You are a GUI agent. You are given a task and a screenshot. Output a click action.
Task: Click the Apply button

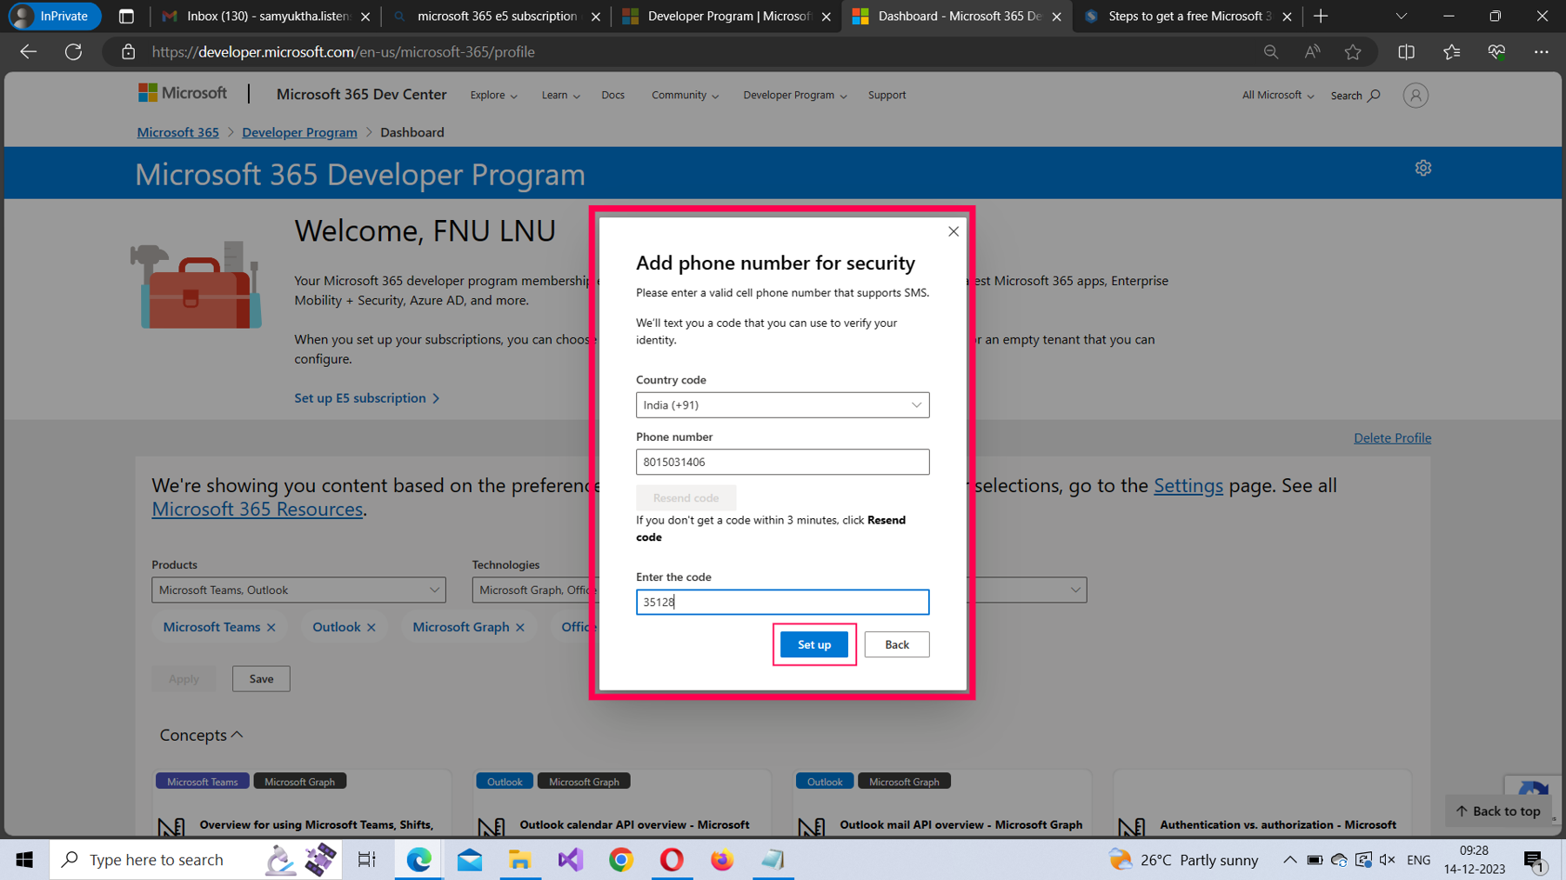[x=184, y=679]
